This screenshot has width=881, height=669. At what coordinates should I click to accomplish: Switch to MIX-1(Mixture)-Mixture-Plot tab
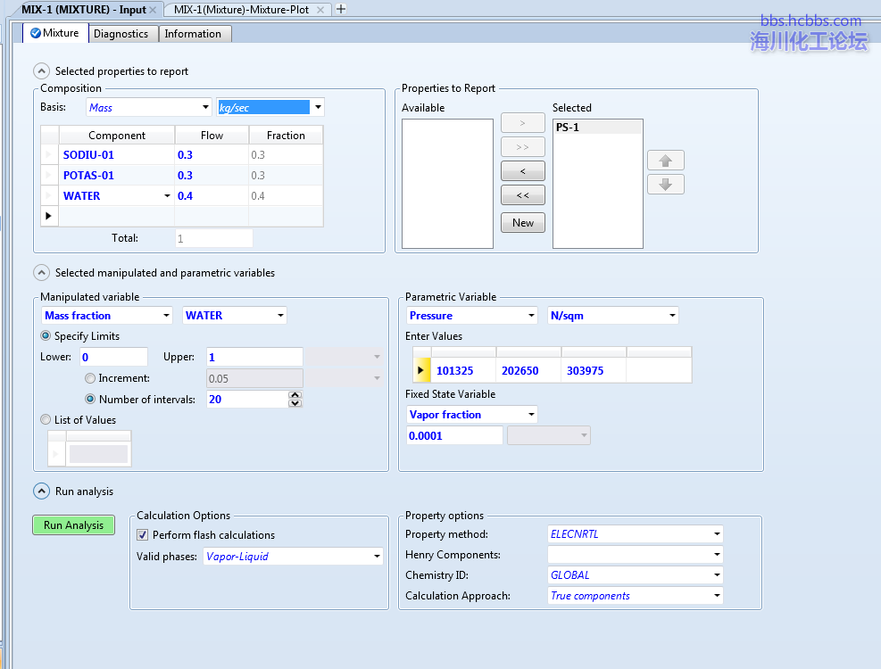(241, 10)
